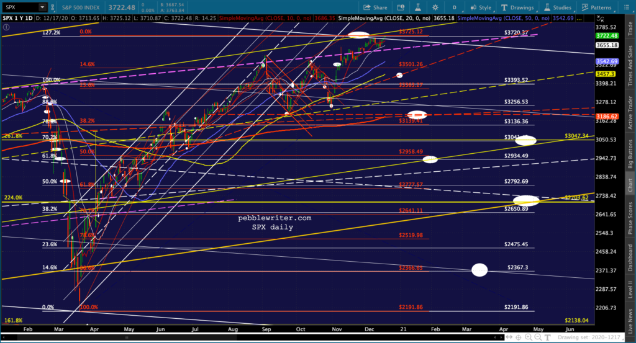Click the $3501.26 red retracement label
The height and width of the screenshot is (343, 636).
(x=411, y=64)
